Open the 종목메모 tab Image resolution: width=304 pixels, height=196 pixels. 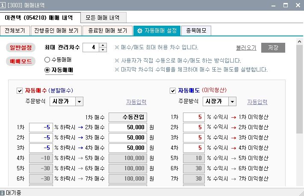(x=196, y=31)
